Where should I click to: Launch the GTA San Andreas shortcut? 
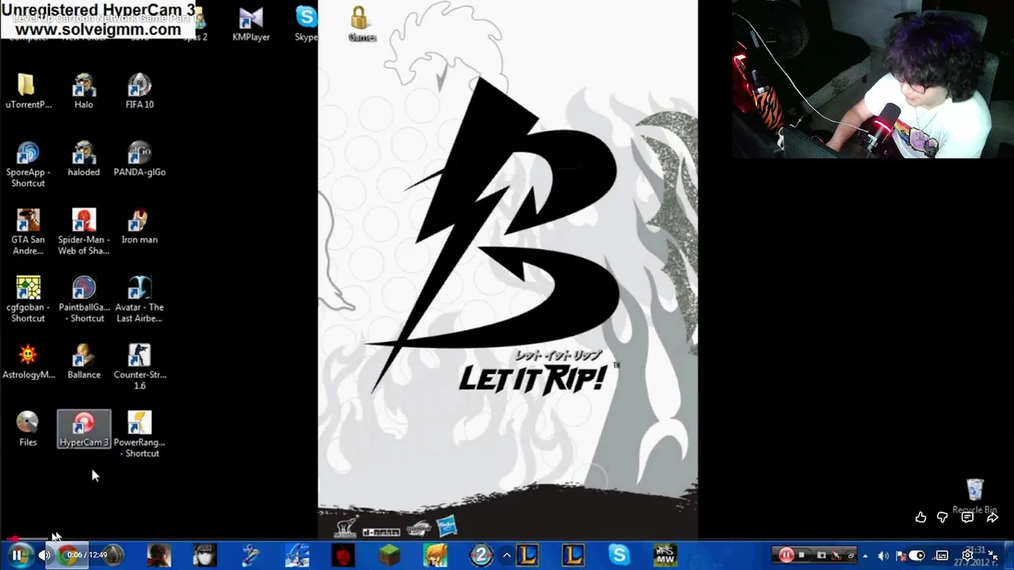click(x=28, y=231)
